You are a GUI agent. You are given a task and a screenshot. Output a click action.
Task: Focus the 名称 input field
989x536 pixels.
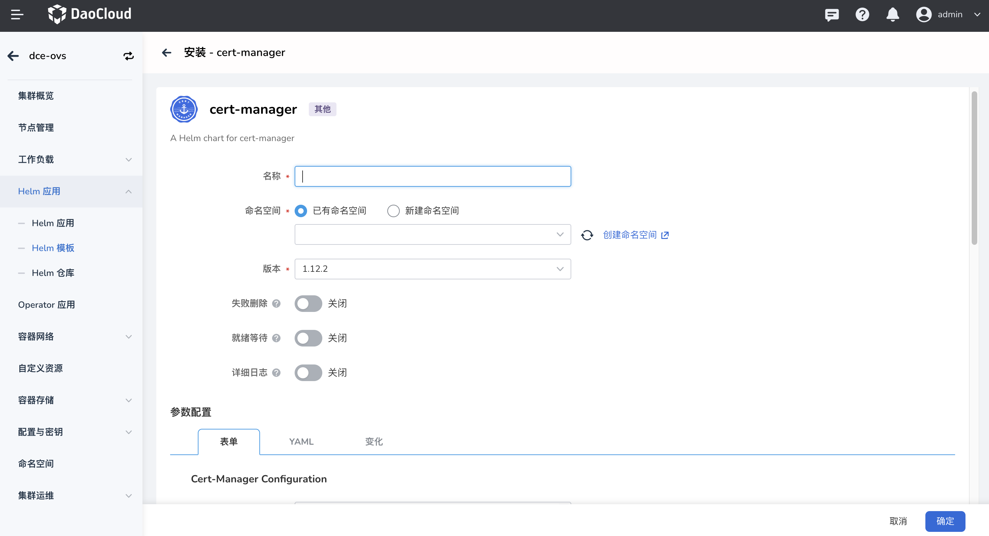tap(432, 177)
